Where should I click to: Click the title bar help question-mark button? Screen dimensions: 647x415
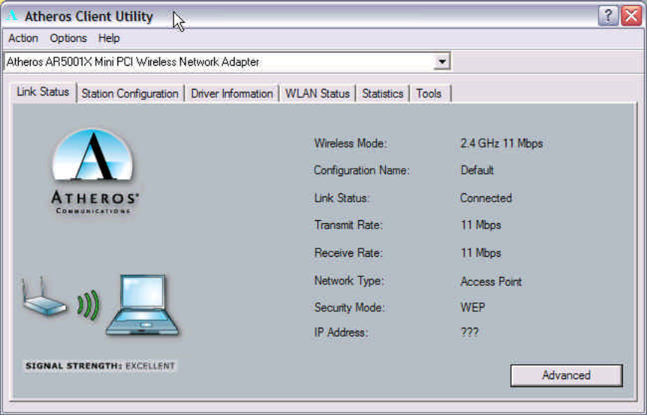pyautogui.click(x=608, y=16)
